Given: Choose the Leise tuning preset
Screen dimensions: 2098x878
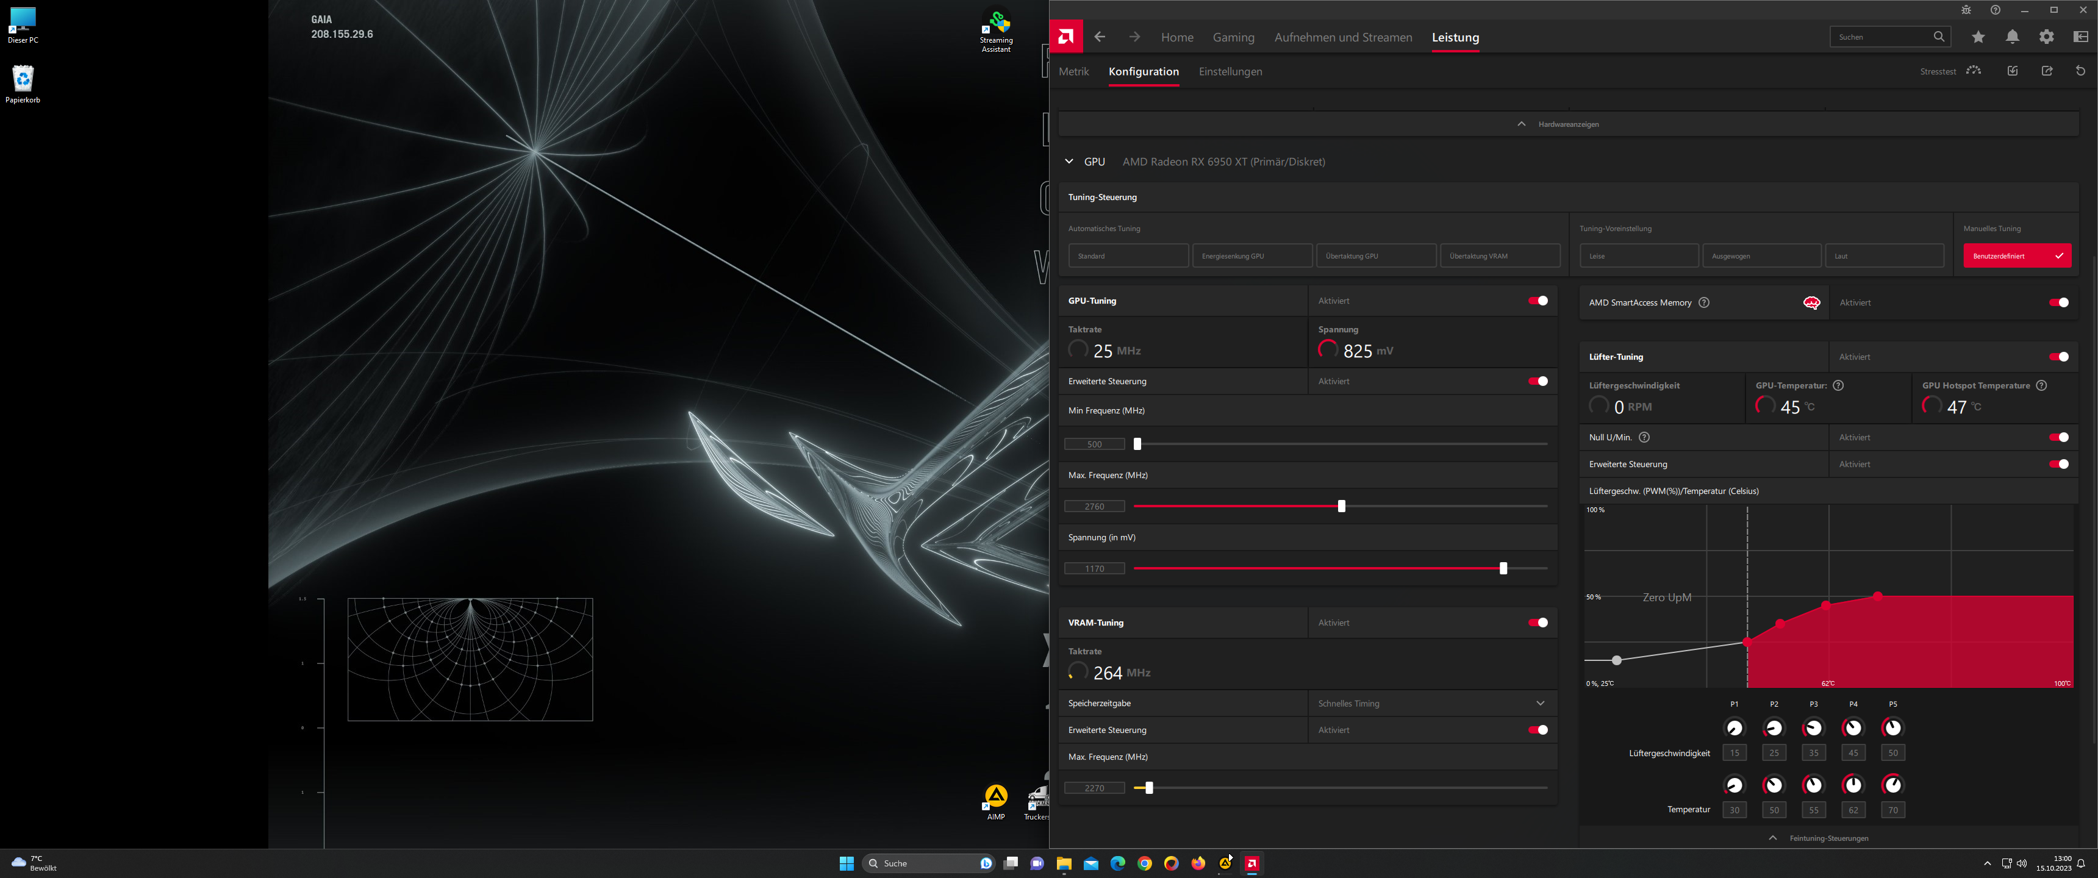Looking at the screenshot, I should pos(1639,255).
